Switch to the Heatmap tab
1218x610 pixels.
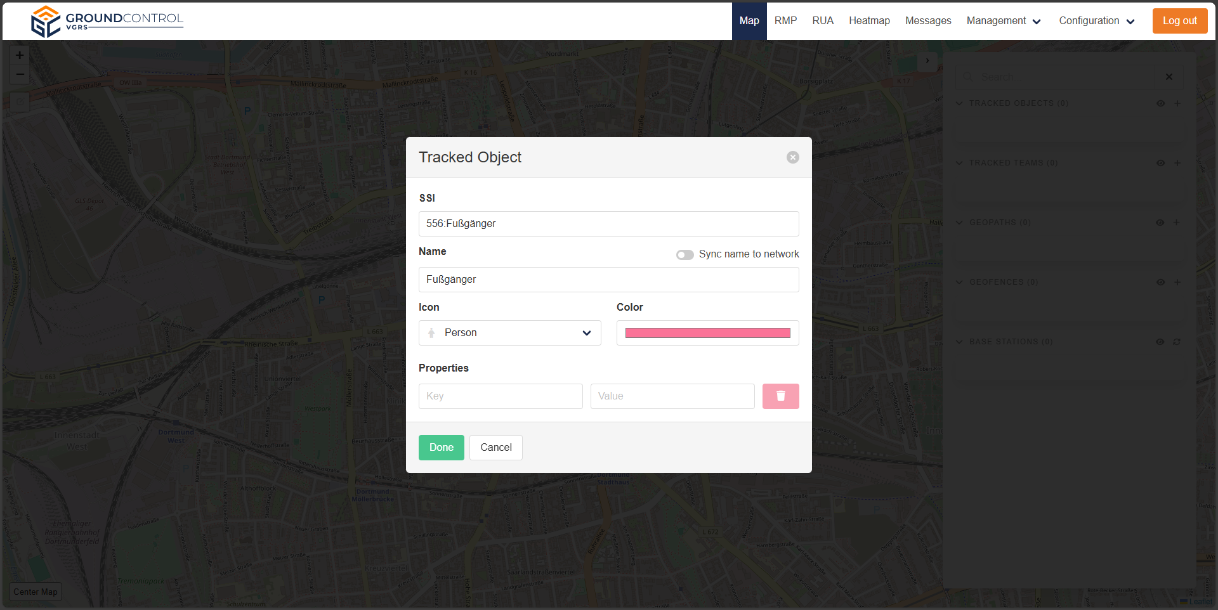(869, 21)
